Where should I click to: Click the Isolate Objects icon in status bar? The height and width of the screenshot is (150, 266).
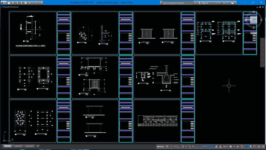(241, 146)
